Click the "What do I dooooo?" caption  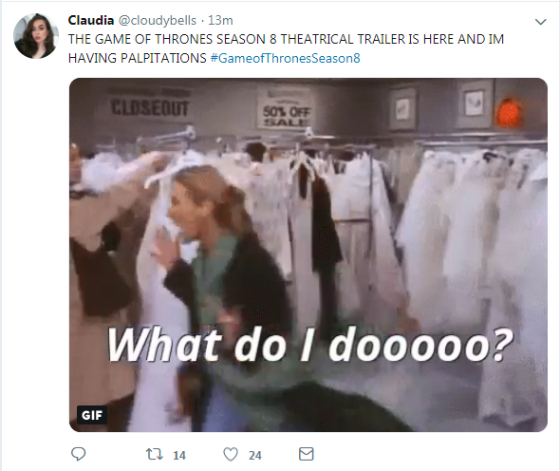pyautogui.click(x=310, y=346)
